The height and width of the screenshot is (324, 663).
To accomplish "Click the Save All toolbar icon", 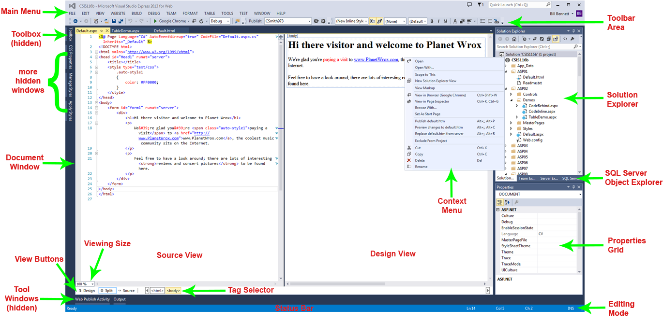I will pos(121,21).
